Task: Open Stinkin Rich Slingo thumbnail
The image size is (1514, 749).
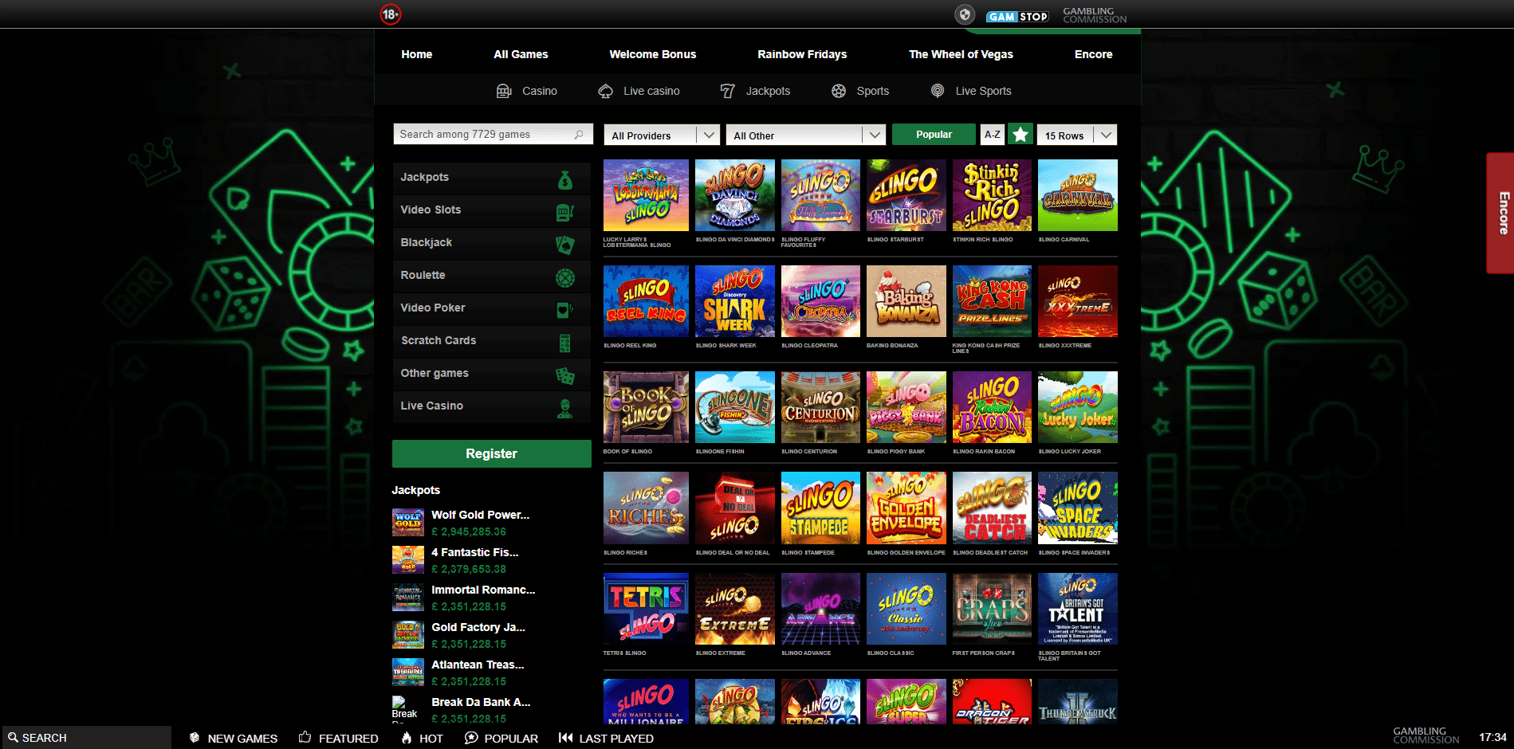Action: coord(992,195)
